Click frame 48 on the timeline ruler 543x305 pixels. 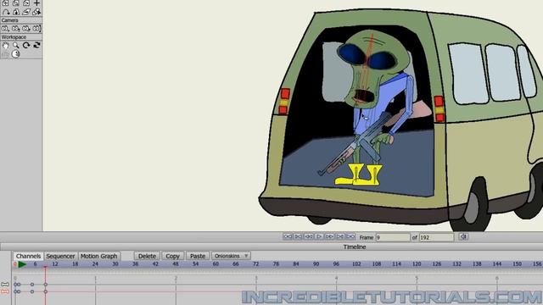click(176, 263)
